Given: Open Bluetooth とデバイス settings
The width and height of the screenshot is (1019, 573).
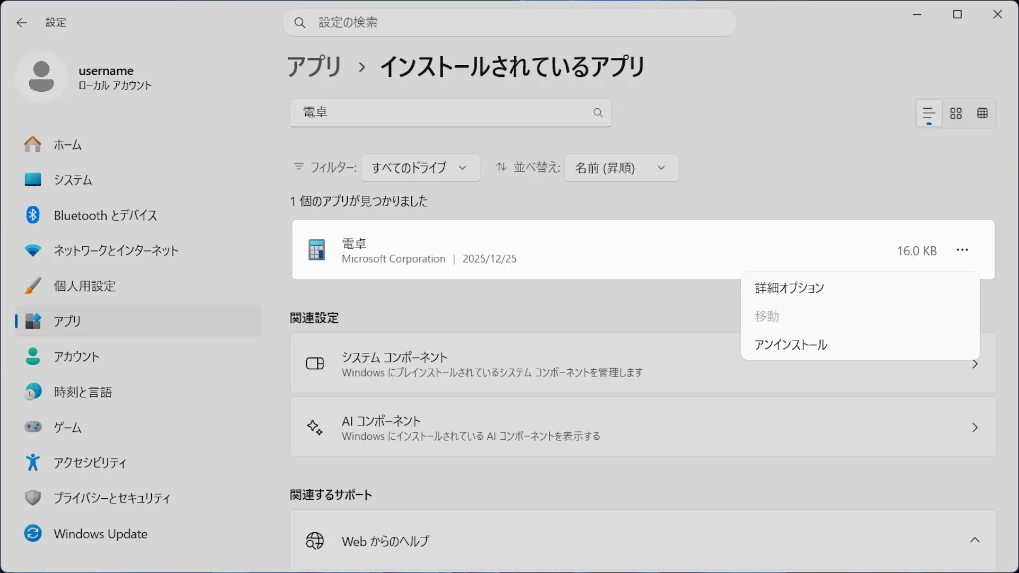Looking at the screenshot, I should tap(138, 215).
